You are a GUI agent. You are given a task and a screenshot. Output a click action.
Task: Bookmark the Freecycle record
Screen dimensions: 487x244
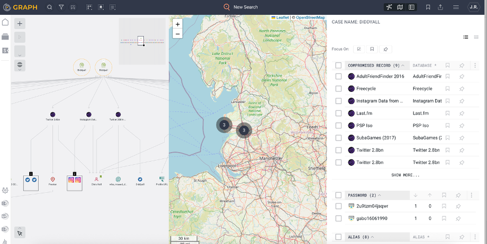coord(447,89)
